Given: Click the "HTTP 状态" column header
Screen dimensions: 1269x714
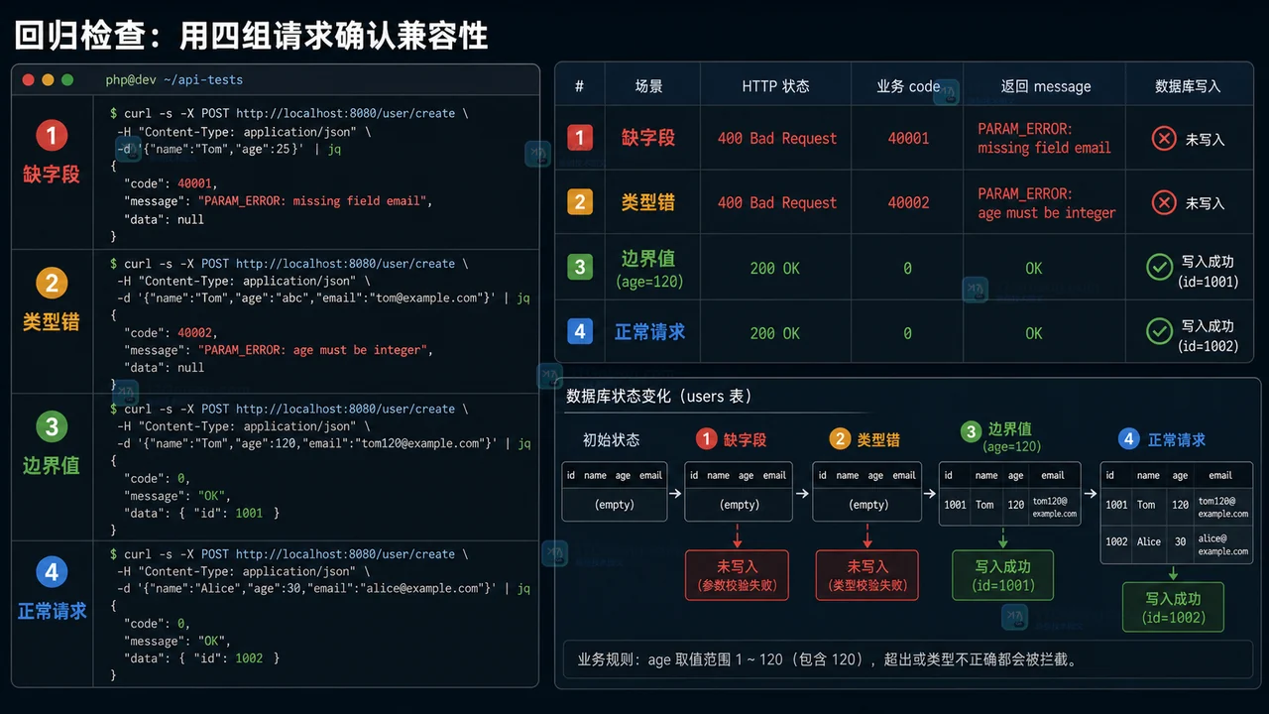Looking at the screenshot, I should coord(775,86).
